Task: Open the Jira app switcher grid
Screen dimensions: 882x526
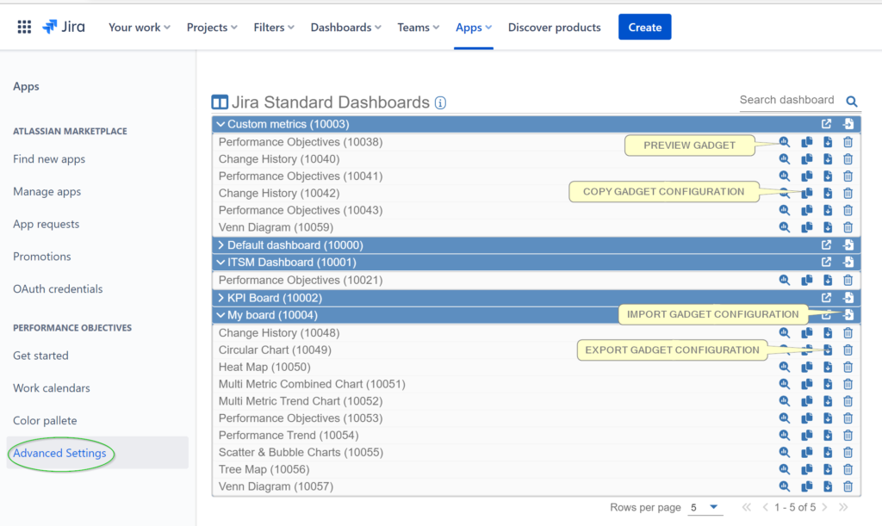Action: pos(24,28)
